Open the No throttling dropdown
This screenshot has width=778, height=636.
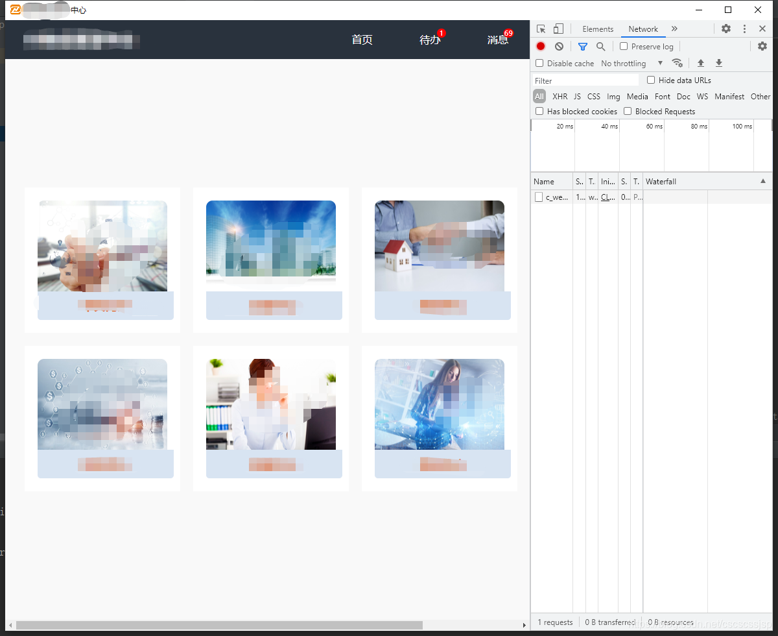[631, 64]
